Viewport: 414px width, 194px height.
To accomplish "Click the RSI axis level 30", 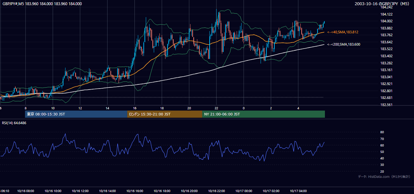I will (382, 165).
